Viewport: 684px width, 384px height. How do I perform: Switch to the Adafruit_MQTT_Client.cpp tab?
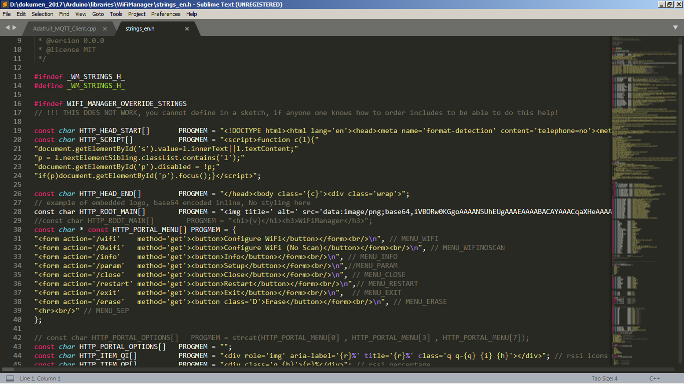65,28
